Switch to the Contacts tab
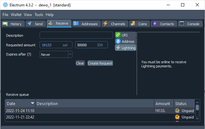 (x=164, y=24)
